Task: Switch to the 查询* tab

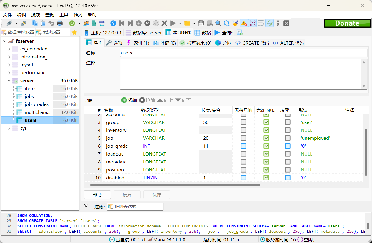Action: click(x=223, y=33)
